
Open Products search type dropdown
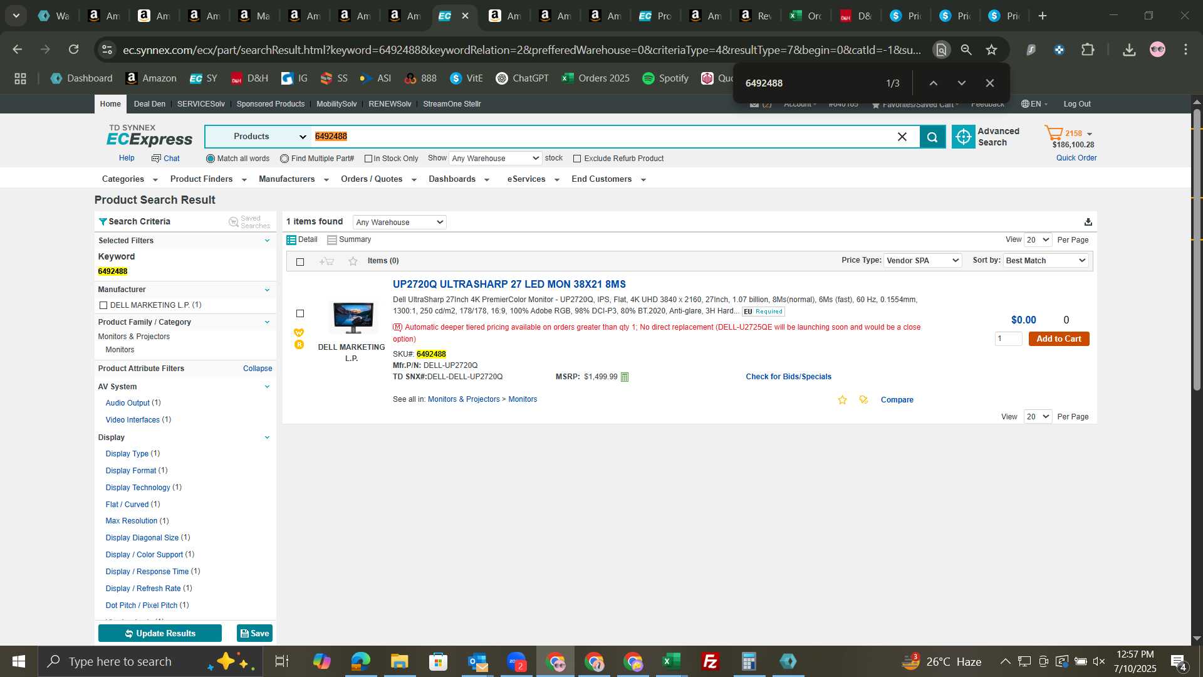(x=258, y=137)
